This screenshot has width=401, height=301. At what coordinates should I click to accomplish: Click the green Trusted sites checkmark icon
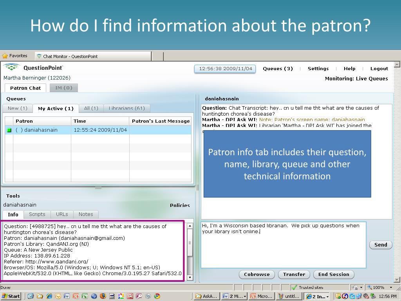coord(294,287)
